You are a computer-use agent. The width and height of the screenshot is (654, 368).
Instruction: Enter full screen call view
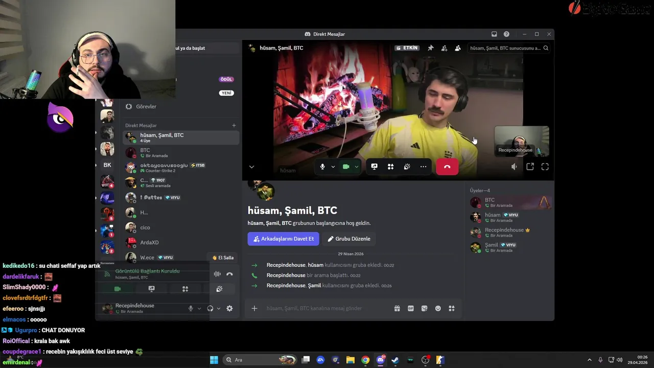(545, 167)
